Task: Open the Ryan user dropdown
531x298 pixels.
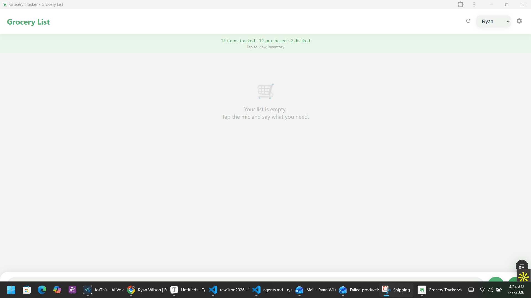Action: [493, 21]
